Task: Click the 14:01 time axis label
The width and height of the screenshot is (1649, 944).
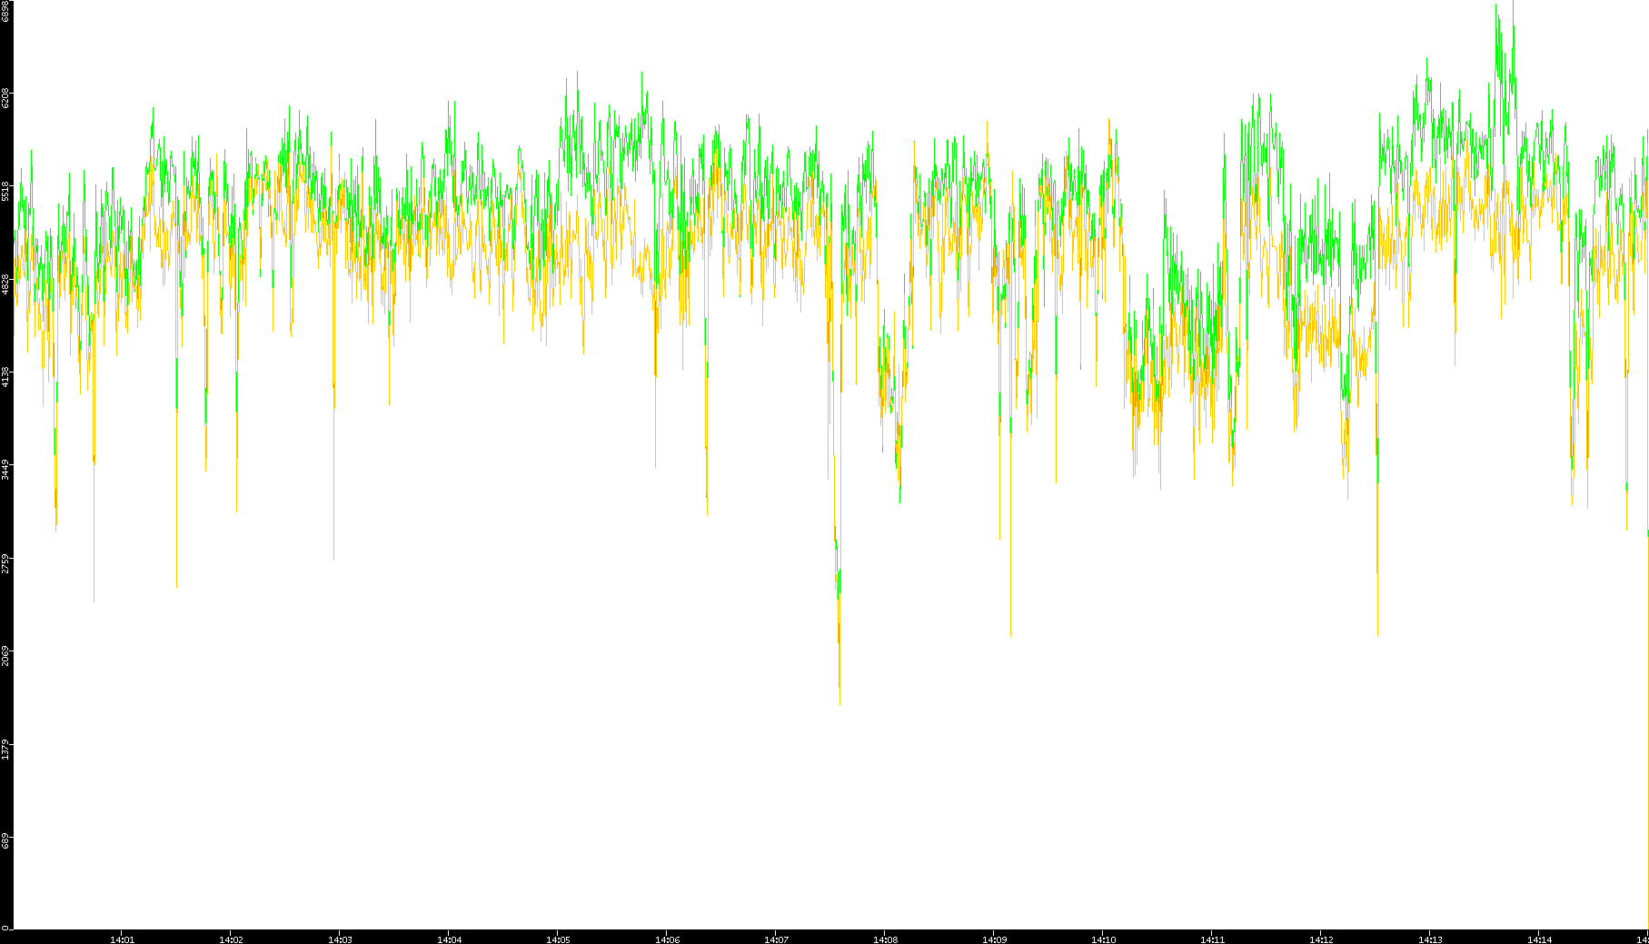Action: coord(122,939)
